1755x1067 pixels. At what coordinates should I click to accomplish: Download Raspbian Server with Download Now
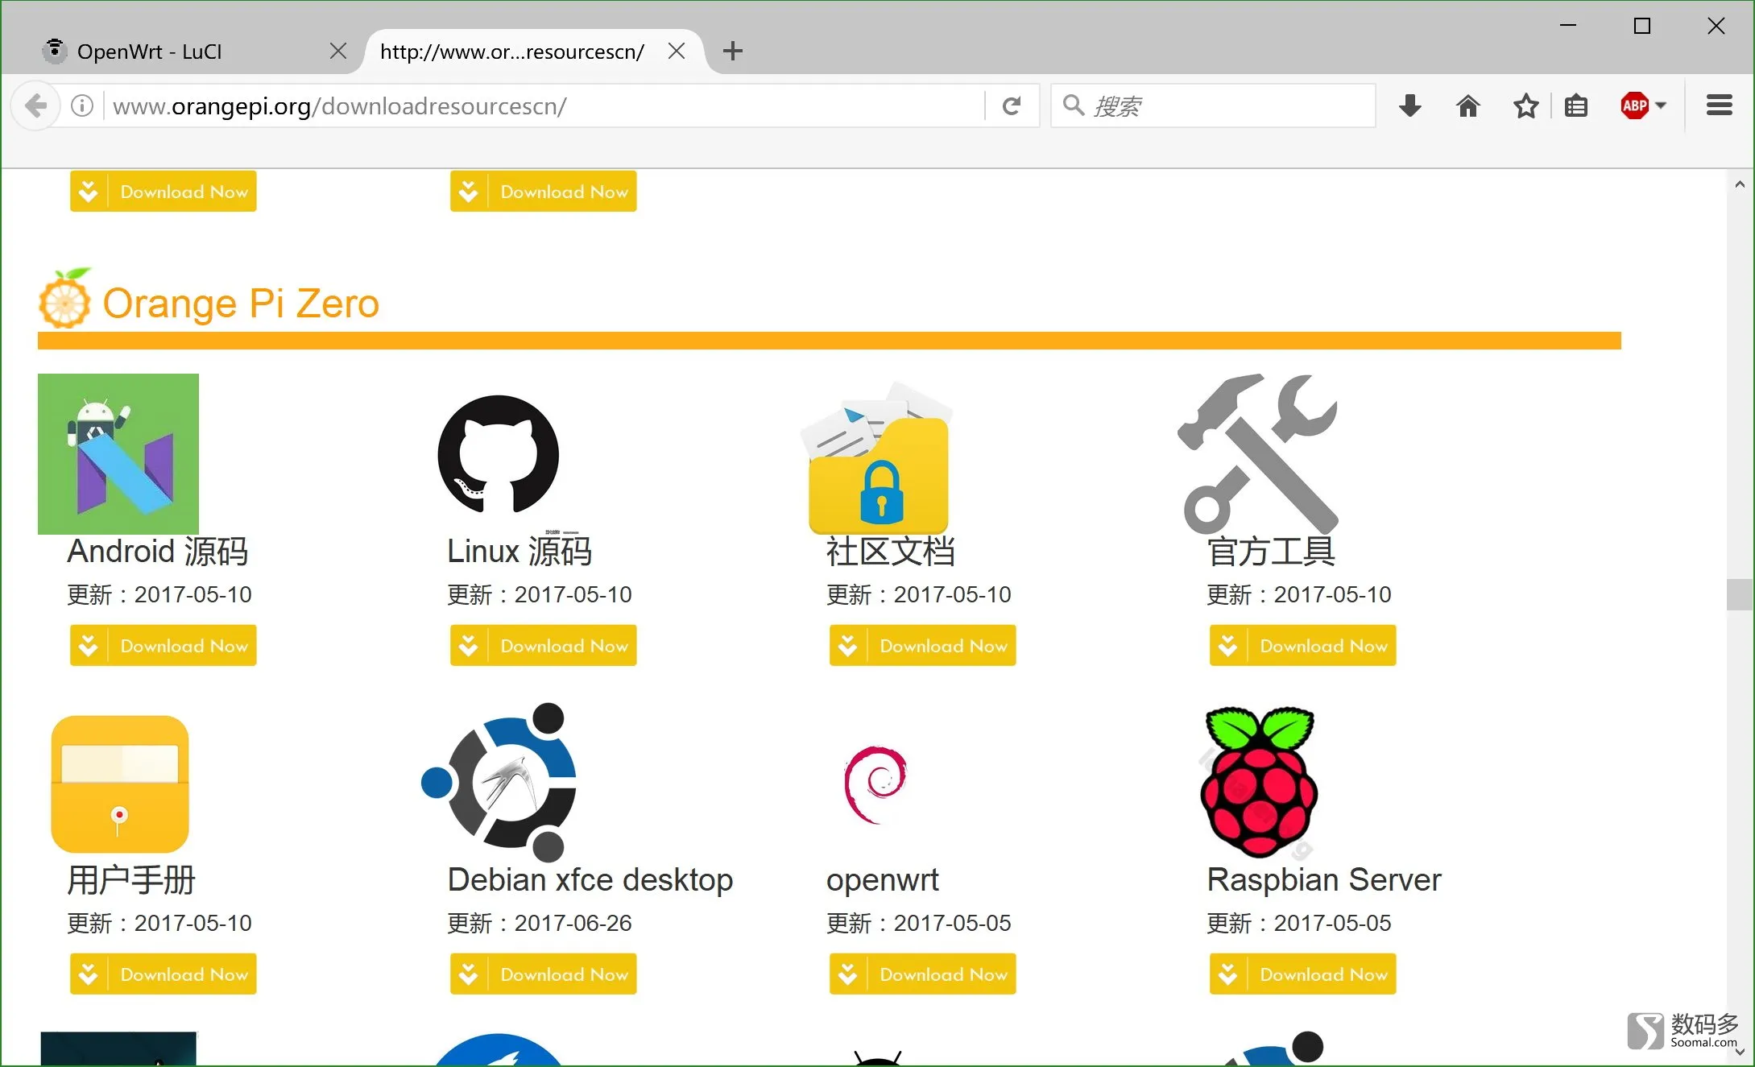[1303, 974]
